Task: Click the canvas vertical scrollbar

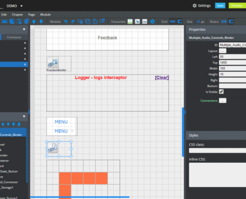Action: pos(183,132)
